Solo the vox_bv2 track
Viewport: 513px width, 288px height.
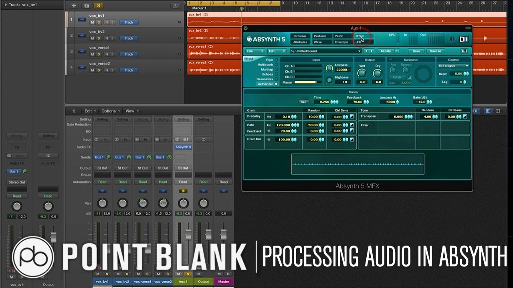99,38
